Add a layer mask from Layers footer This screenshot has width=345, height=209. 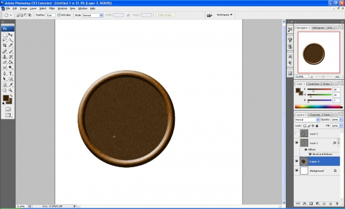[x=311, y=204]
